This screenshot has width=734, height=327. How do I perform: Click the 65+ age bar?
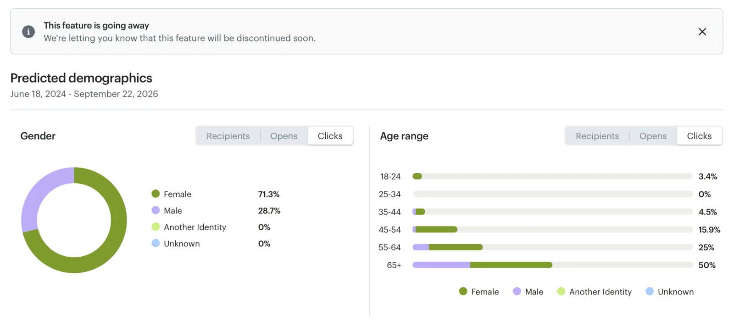click(552, 265)
